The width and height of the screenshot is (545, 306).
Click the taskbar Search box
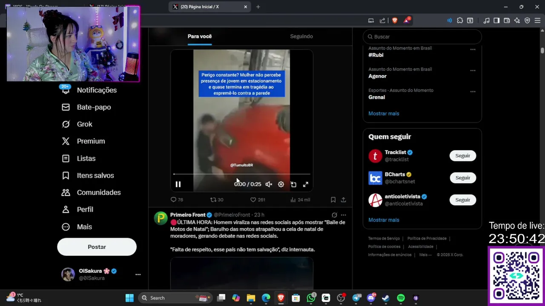click(x=175, y=298)
